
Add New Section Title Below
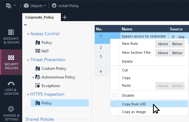(177, 53)
